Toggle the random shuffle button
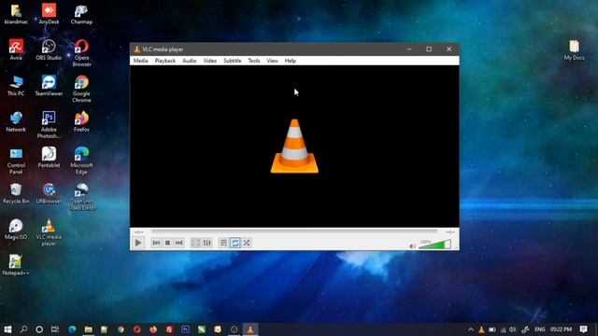This screenshot has width=598, height=336. [x=247, y=243]
